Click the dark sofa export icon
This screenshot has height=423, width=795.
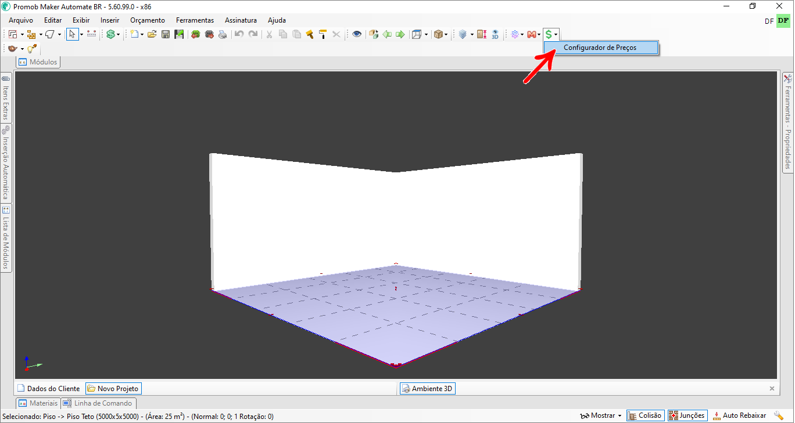click(209, 34)
